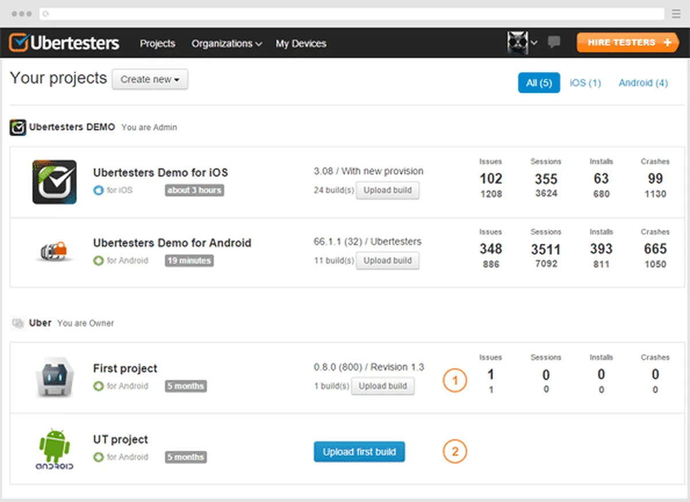Open the Create new dropdown
This screenshot has width=690, height=502.
point(150,79)
